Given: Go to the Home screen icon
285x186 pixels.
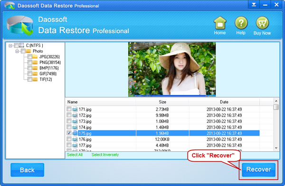Looking at the screenshot, I should tap(220, 23).
